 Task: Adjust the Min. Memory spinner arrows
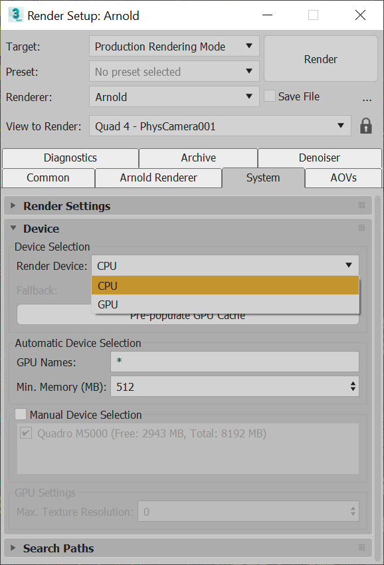point(353,386)
